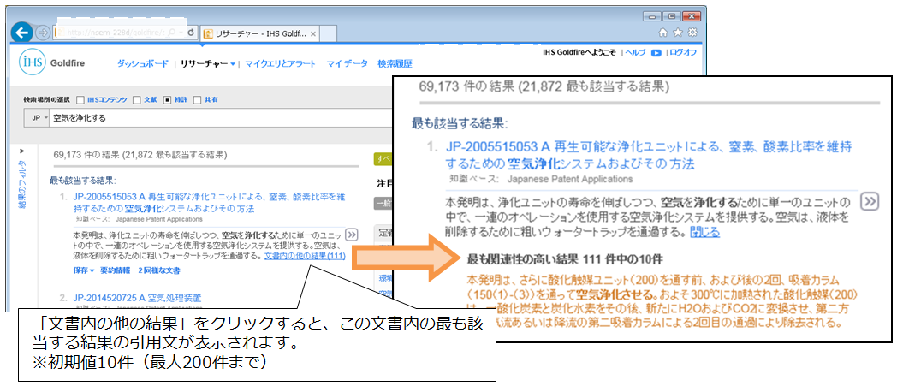Screen dimensions: 897x386
Task: Select the リサーチャー menu item
Action: point(204,64)
